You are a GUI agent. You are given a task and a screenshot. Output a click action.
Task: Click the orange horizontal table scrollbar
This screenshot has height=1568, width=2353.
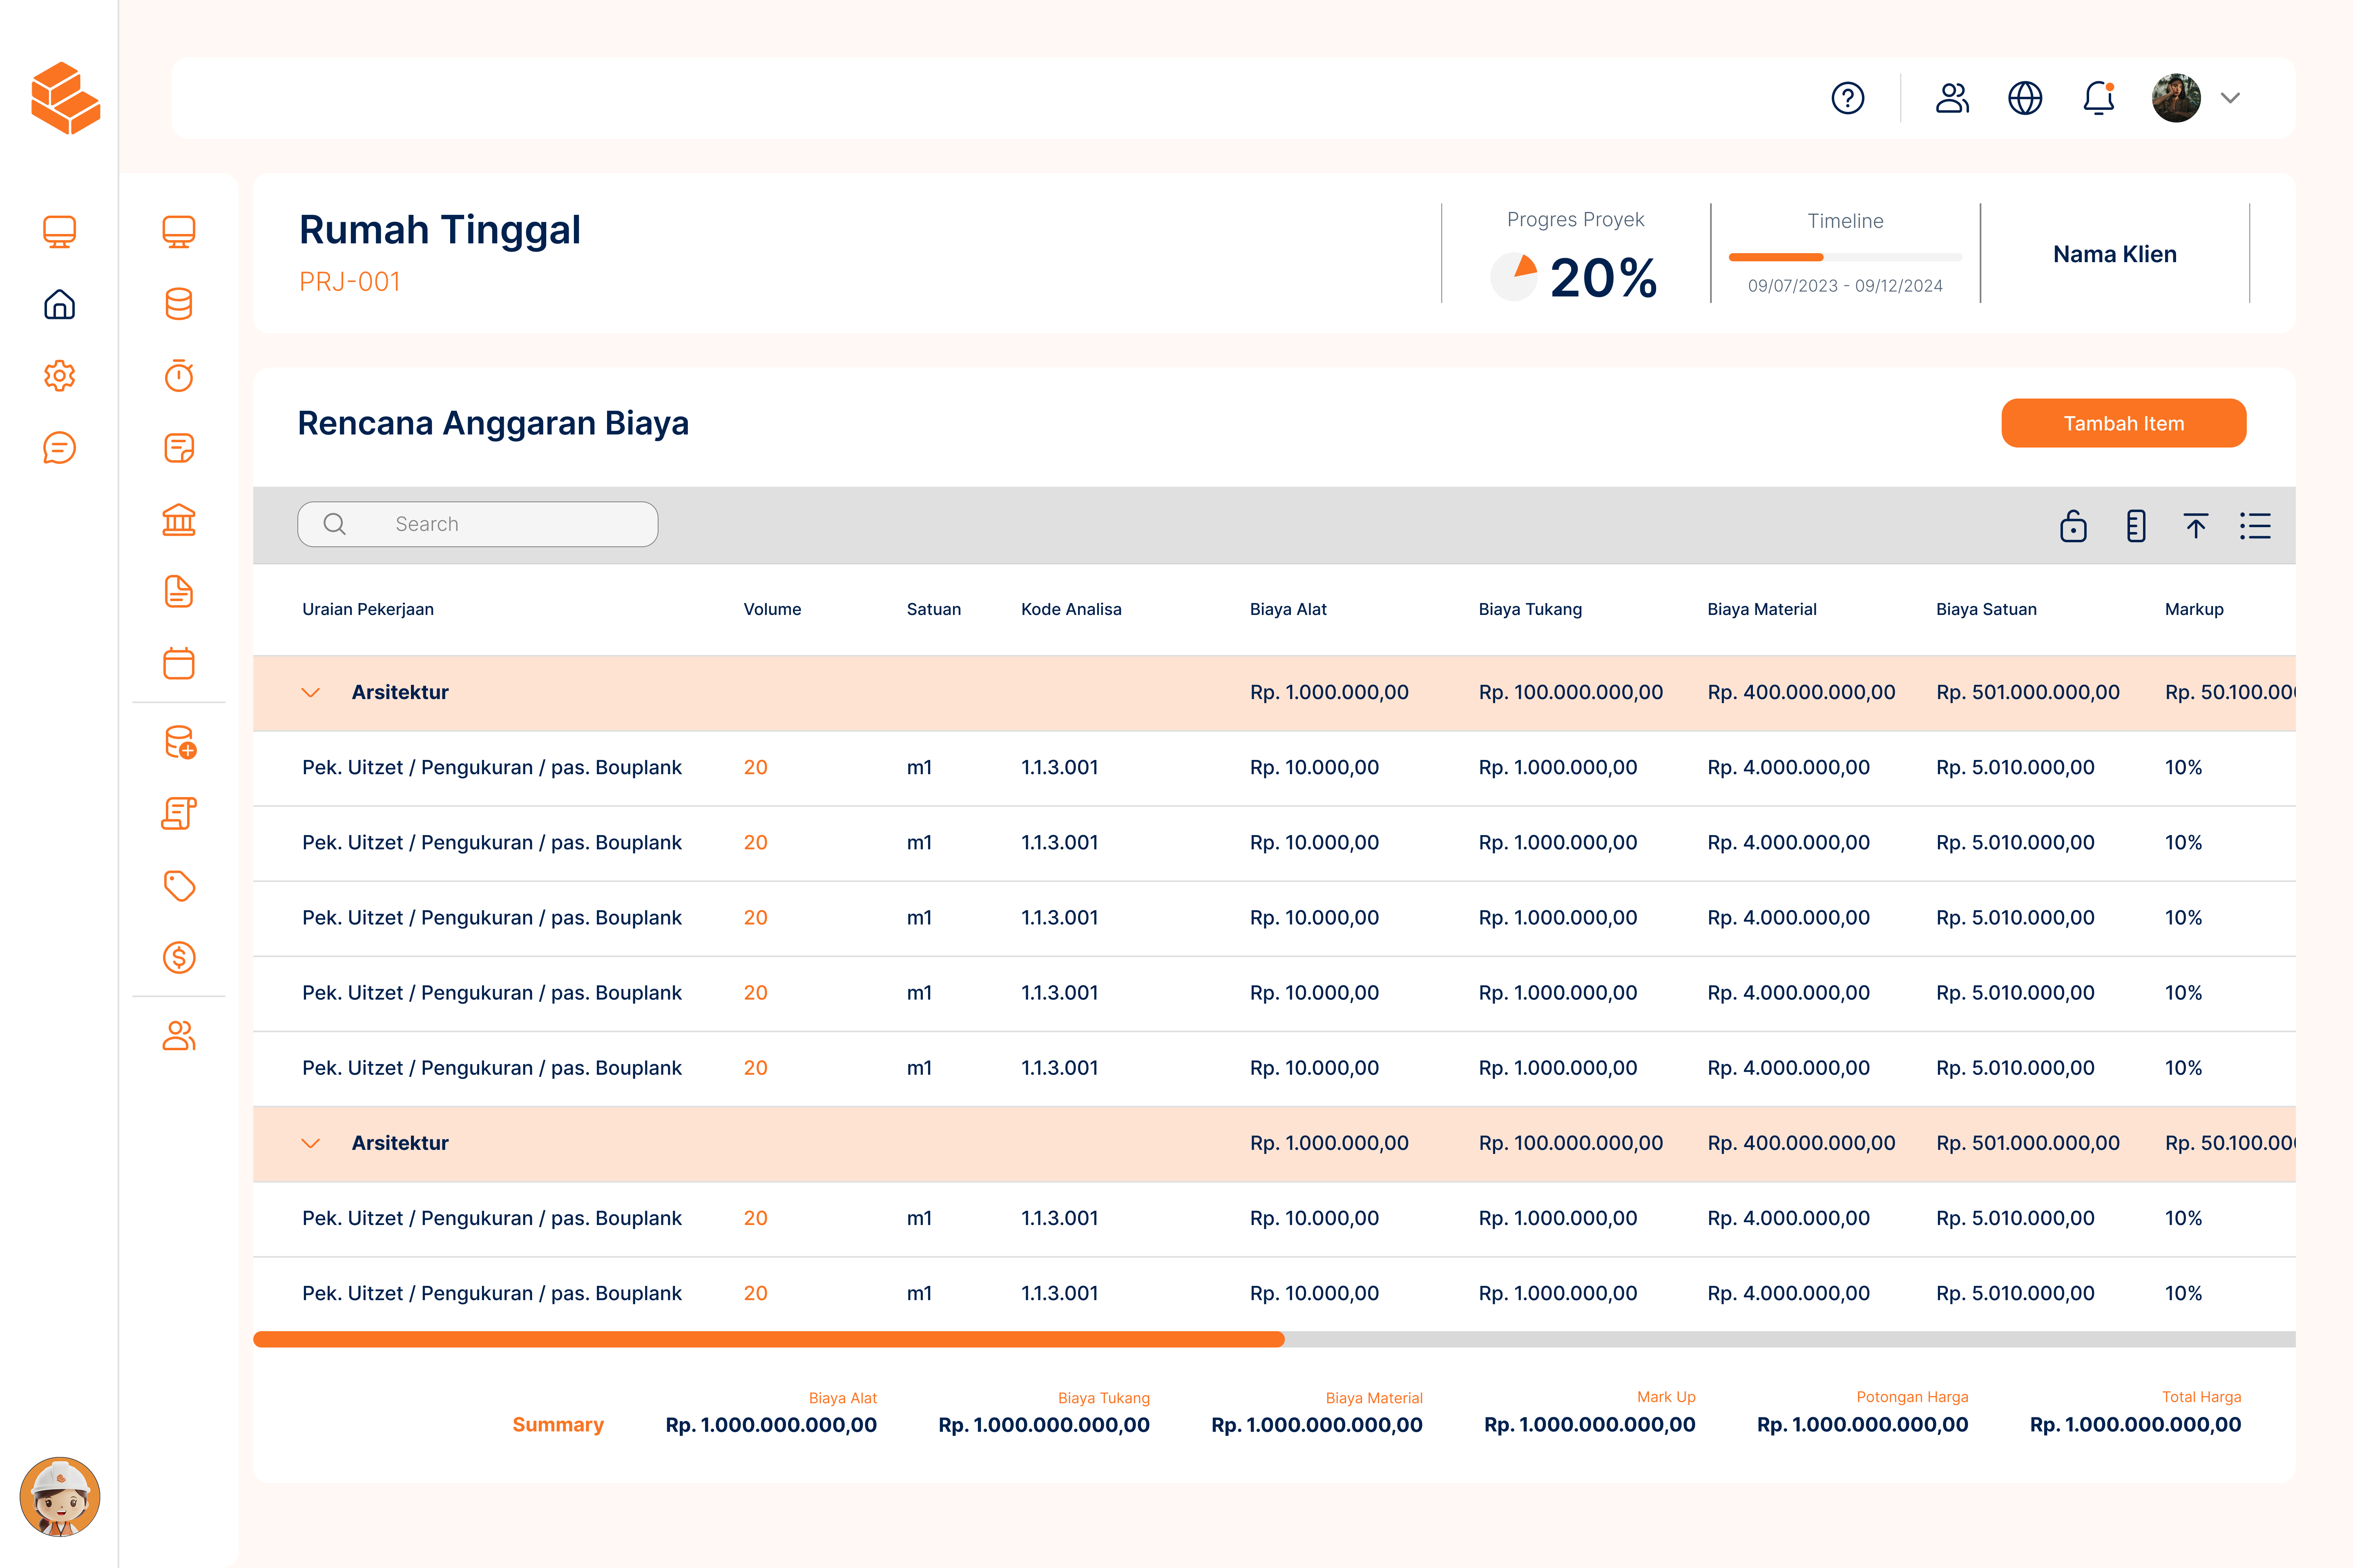(768, 1339)
